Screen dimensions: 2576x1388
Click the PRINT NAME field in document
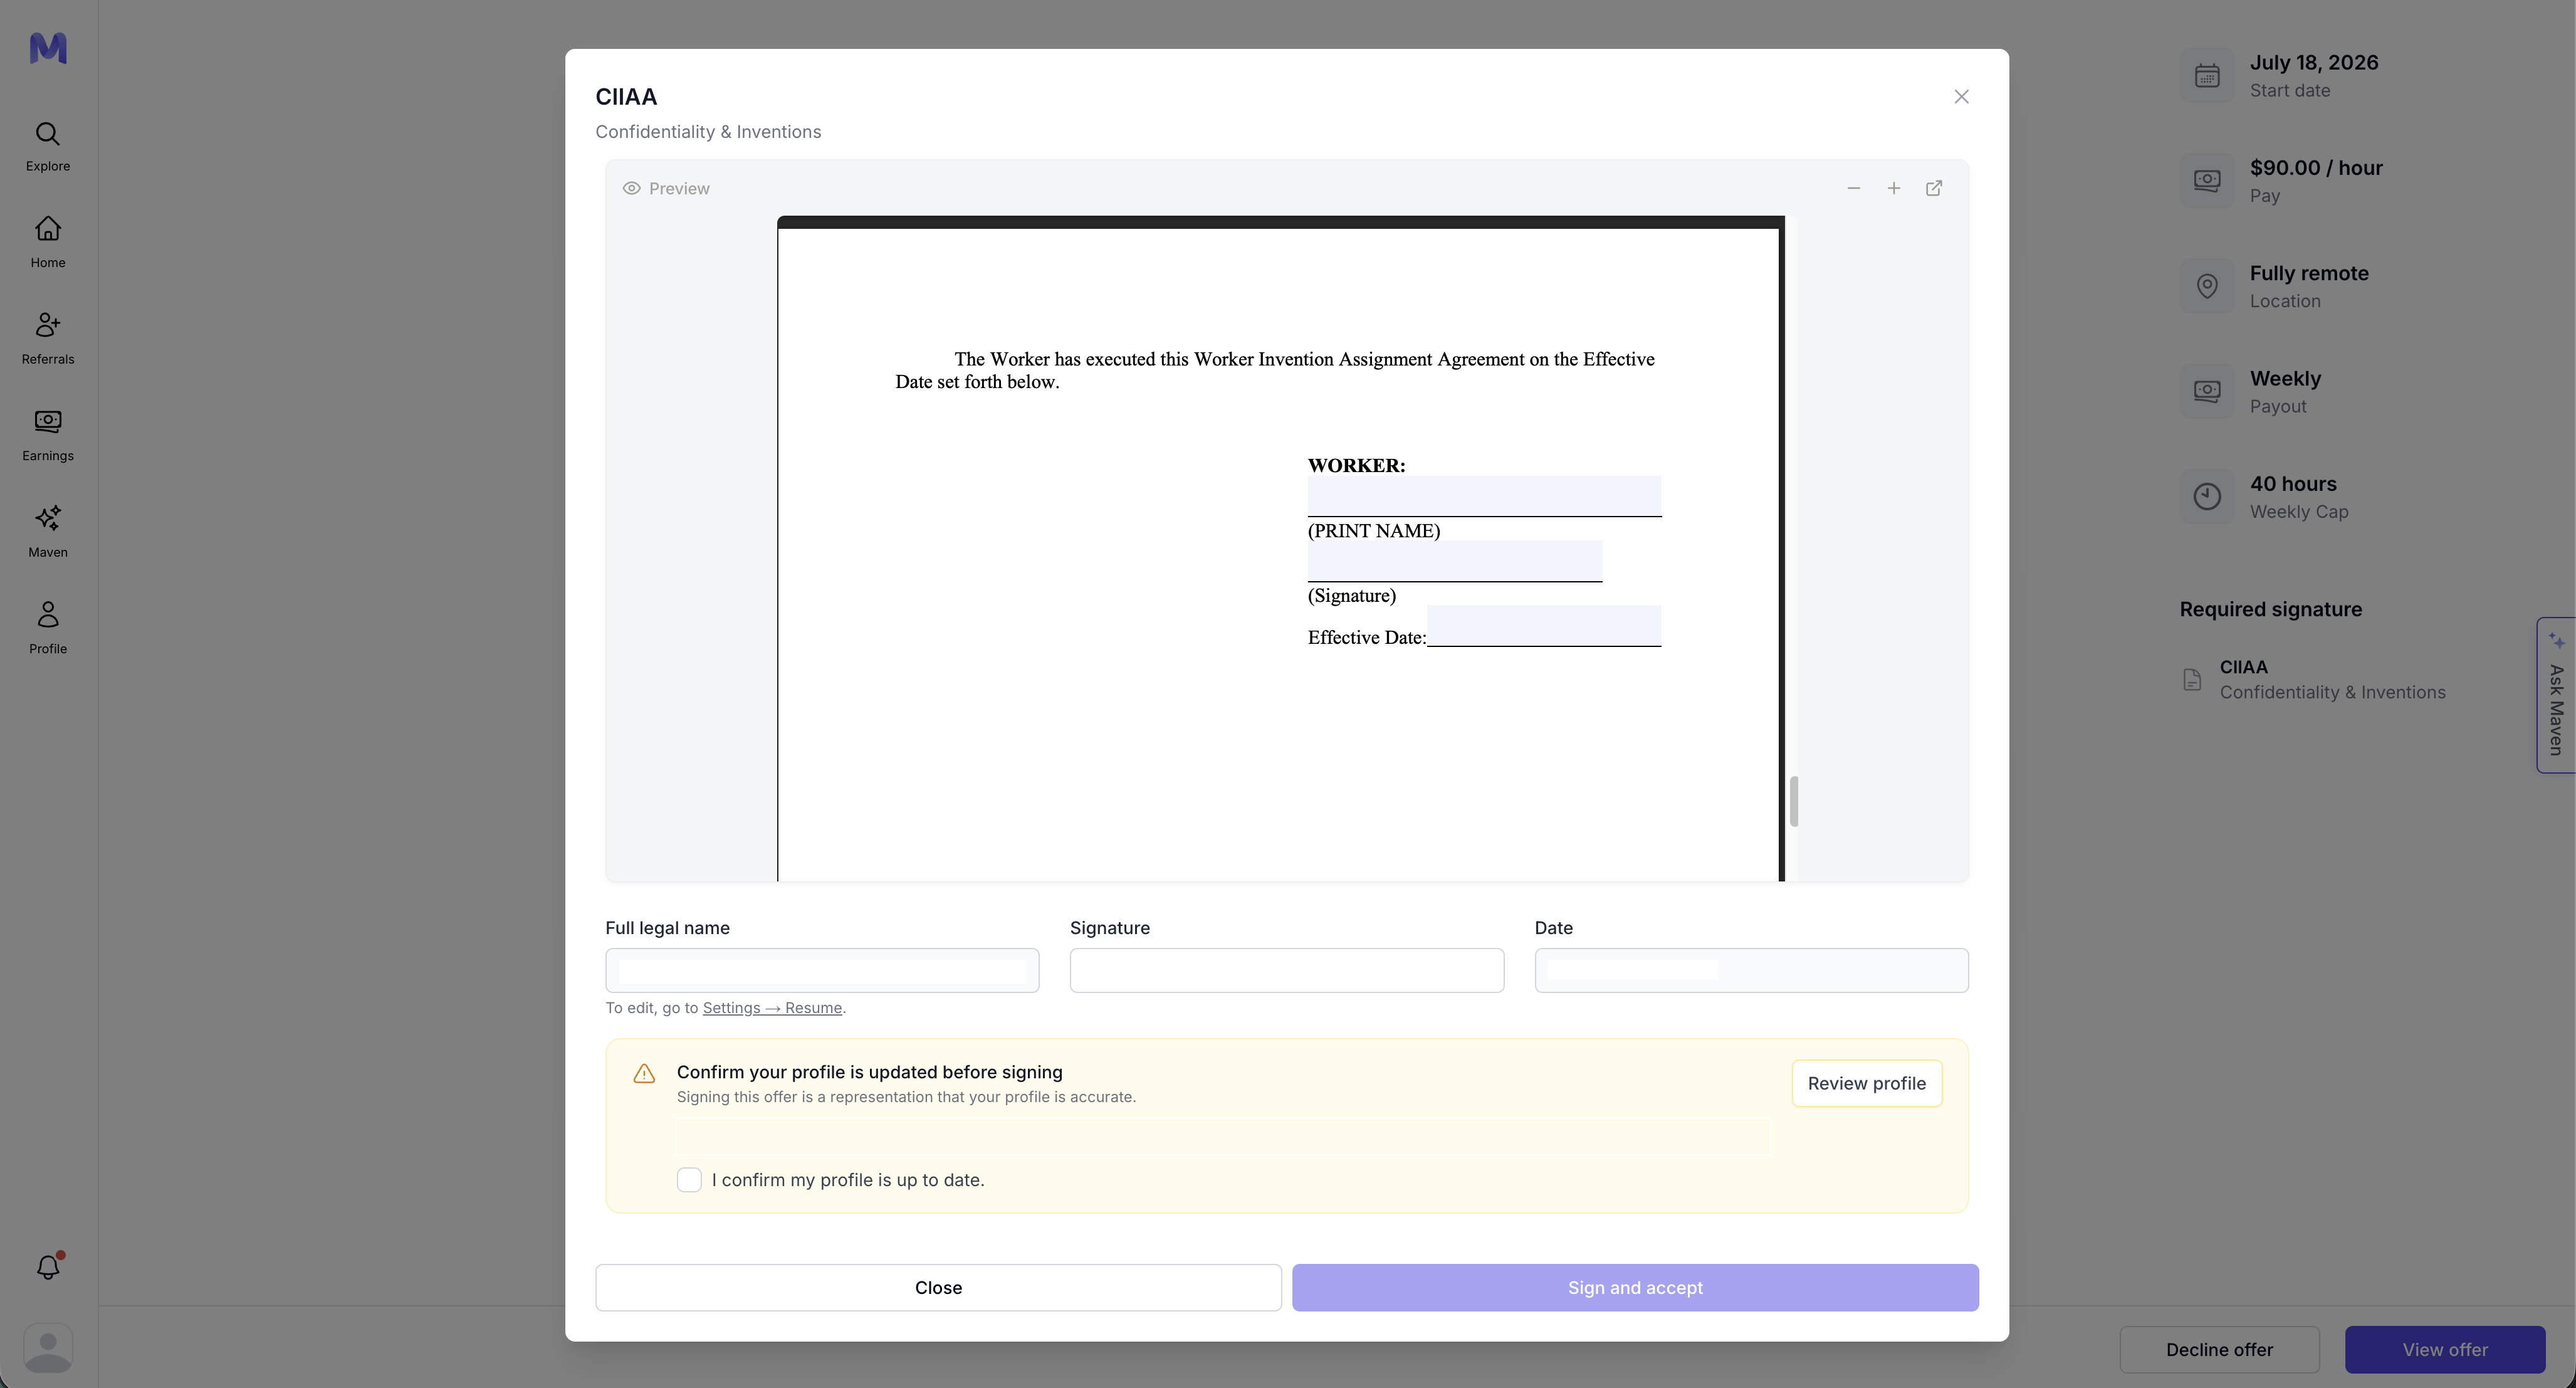coord(1484,497)
